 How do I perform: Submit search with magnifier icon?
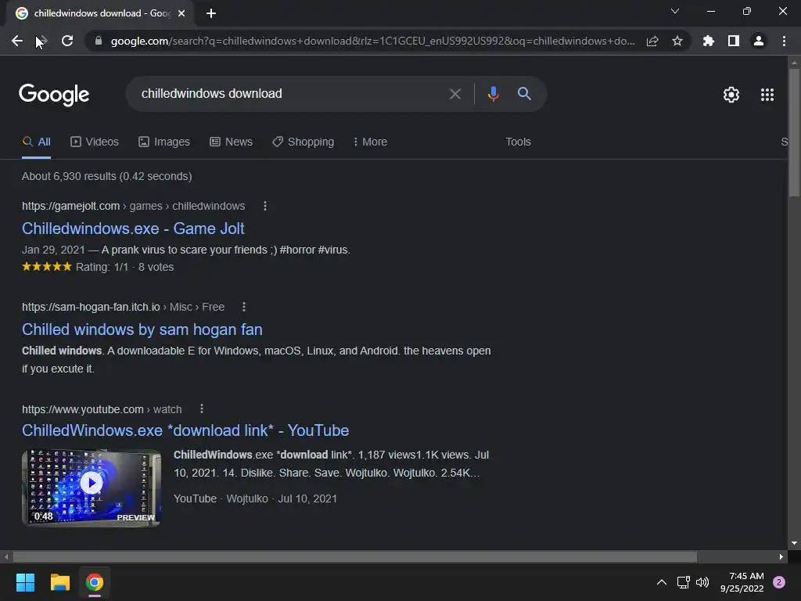tap(524, 94)
